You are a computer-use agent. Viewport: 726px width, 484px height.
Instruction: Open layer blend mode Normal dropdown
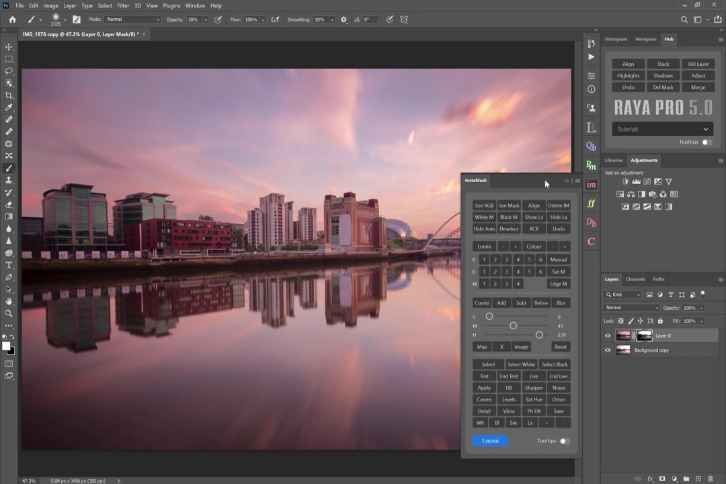[x=631, y=308]
